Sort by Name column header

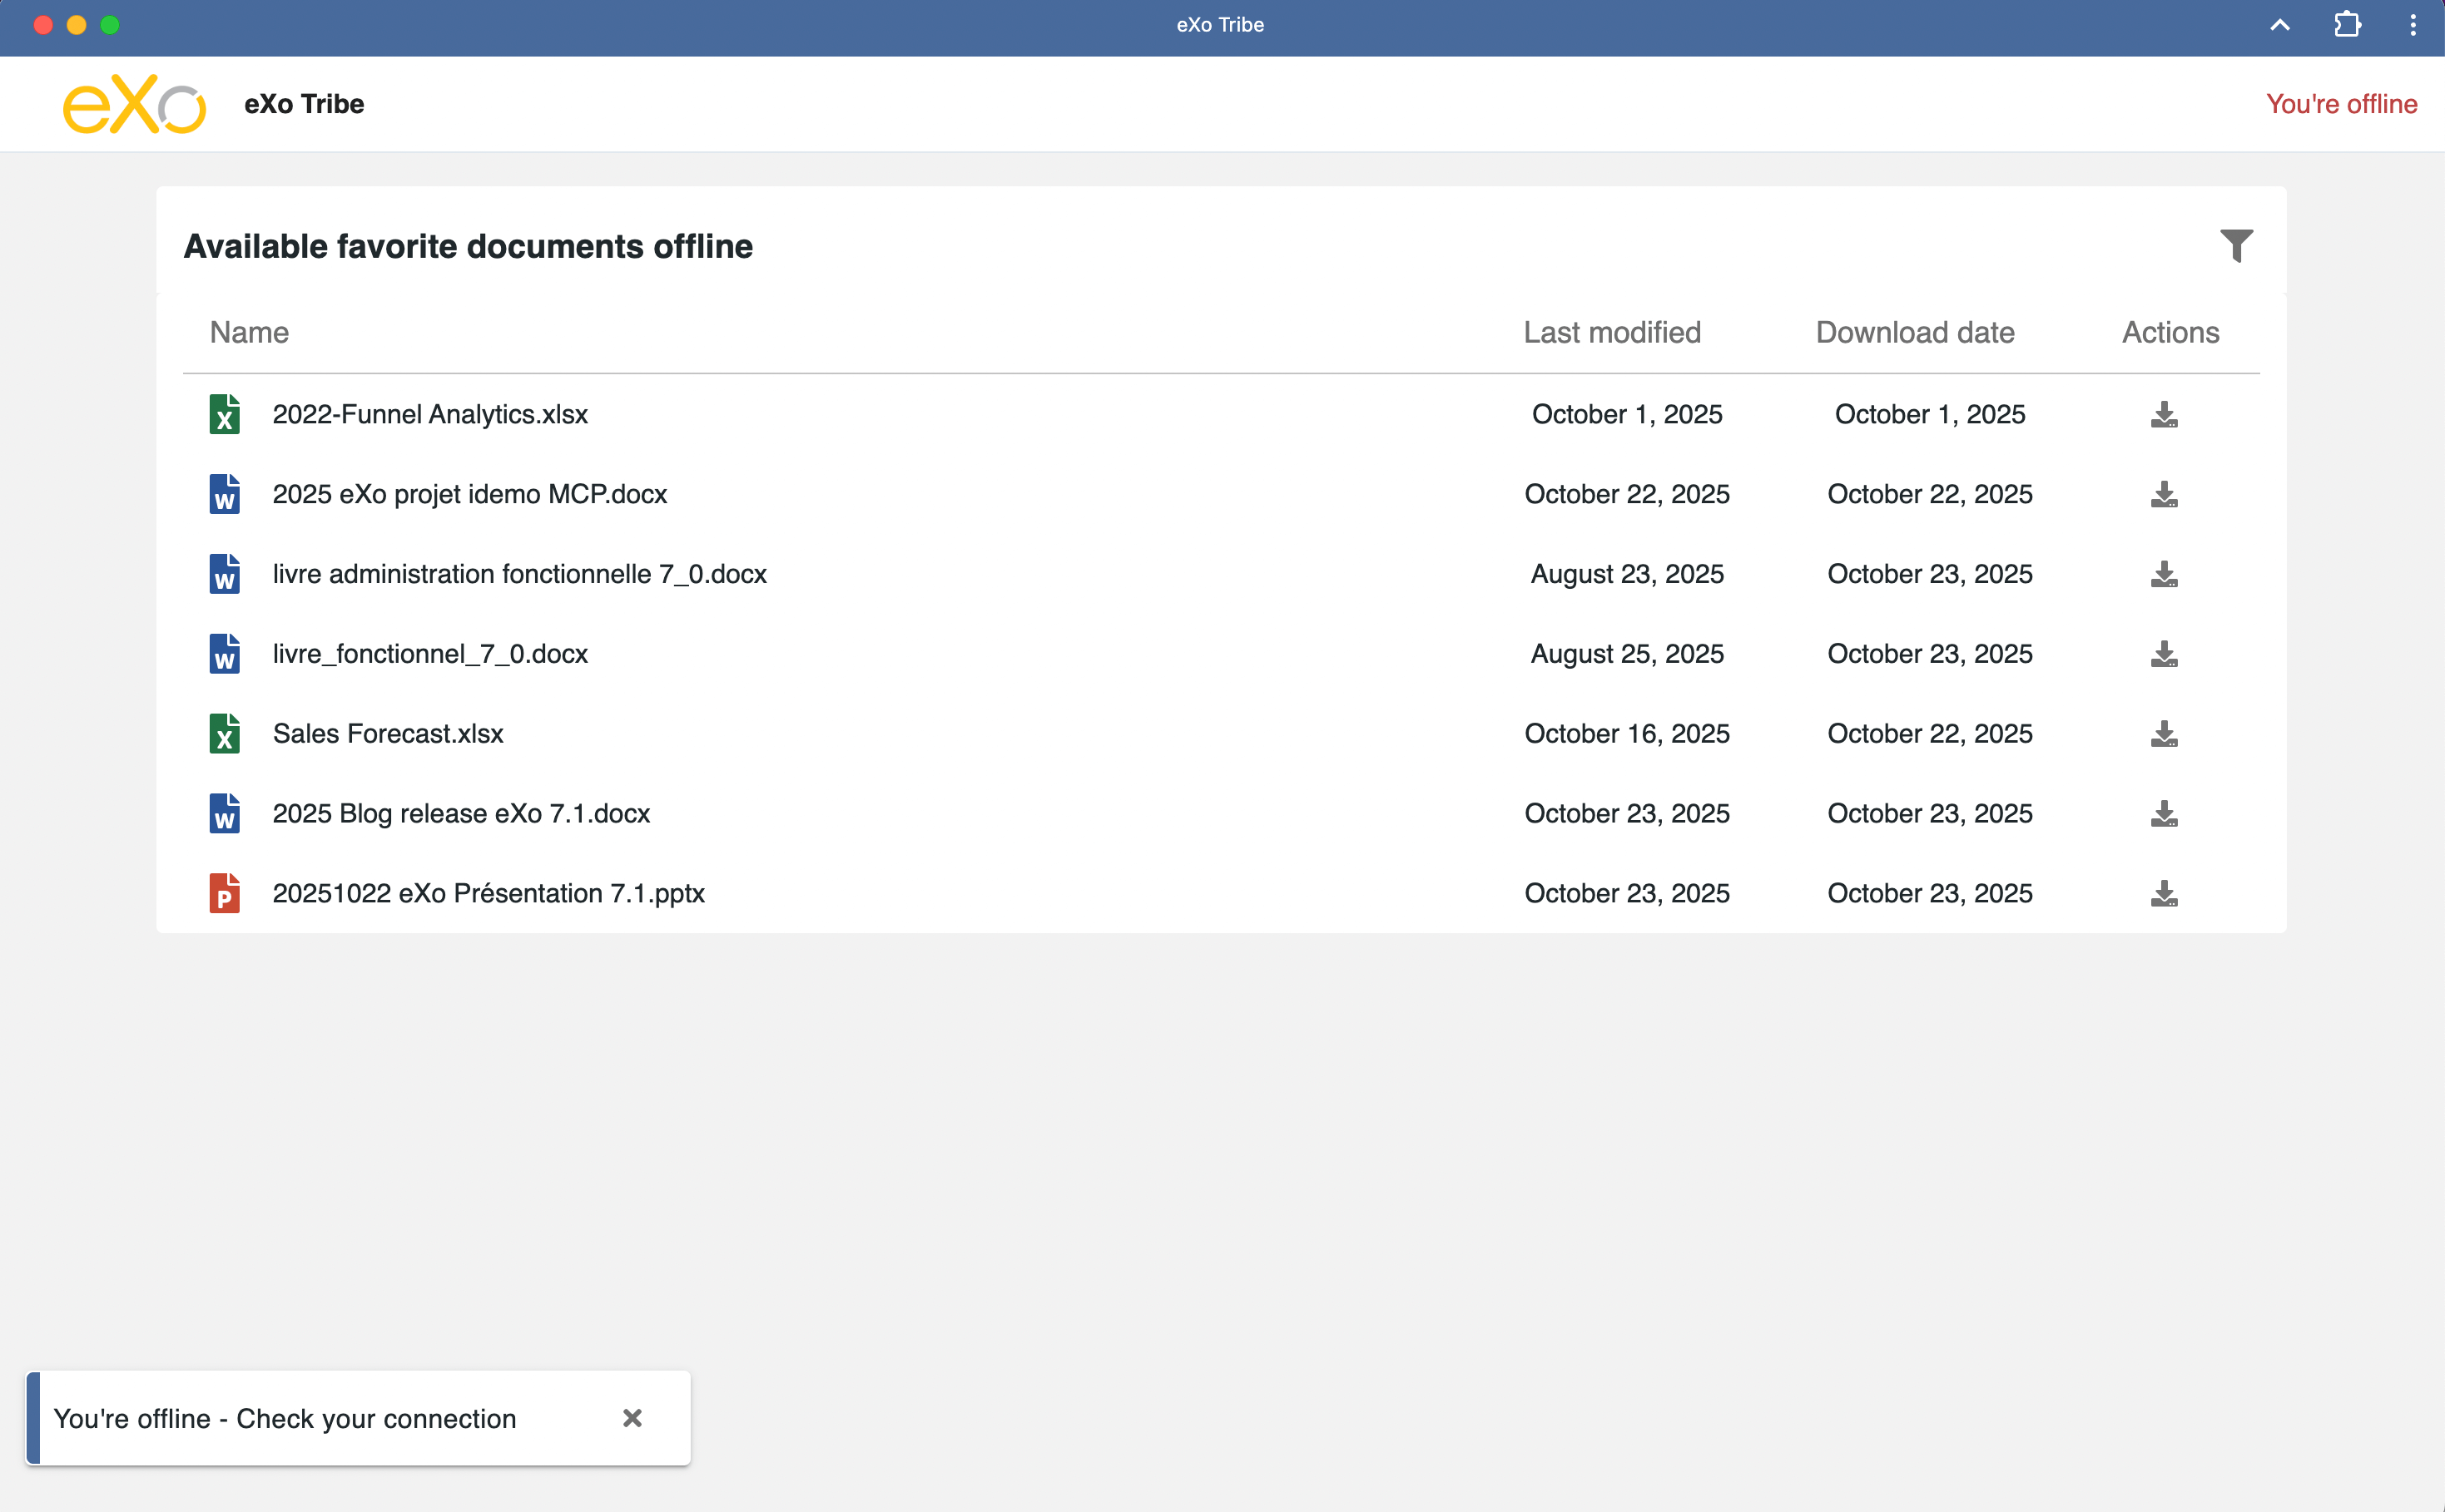pos(249,332)
